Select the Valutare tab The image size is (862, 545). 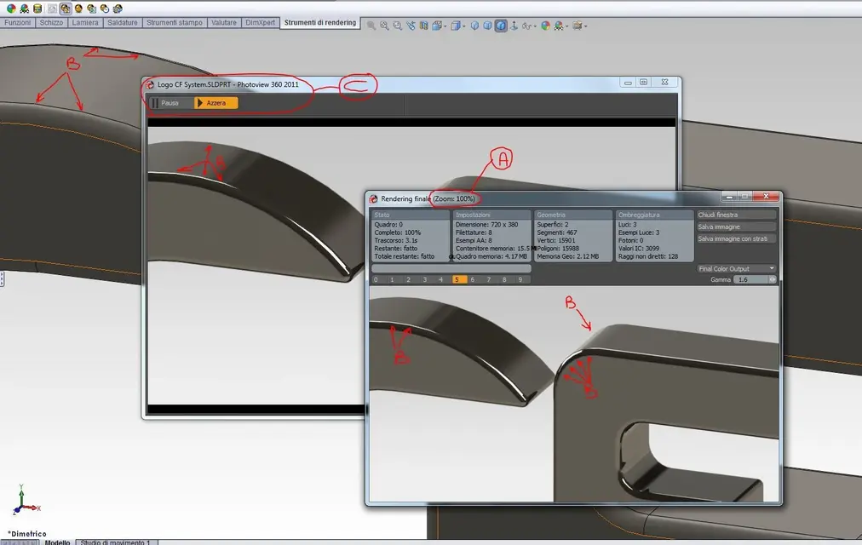click(224, 22)
